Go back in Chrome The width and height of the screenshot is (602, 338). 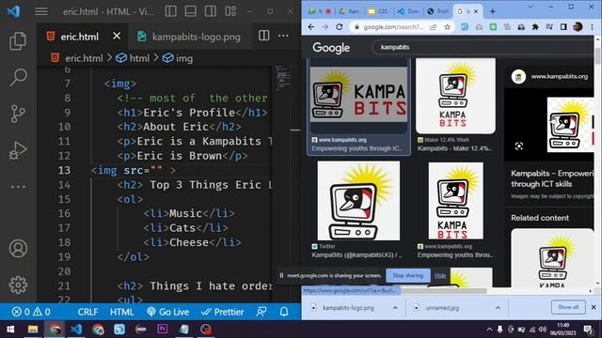311,27
